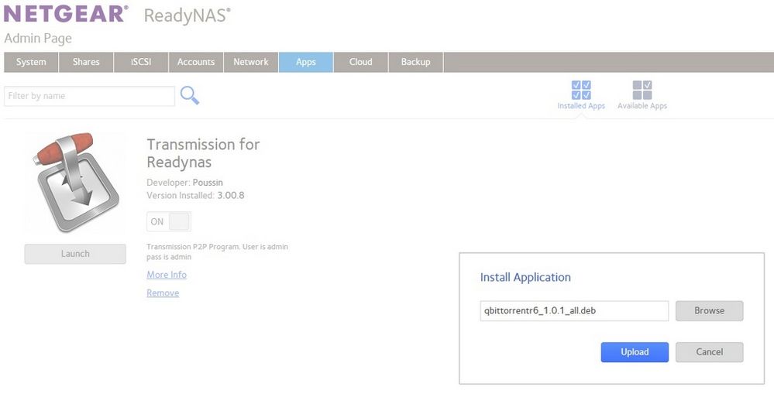Image resolution: width=774 pixels, height=397 pixels.
Task: Select the iSCSI tab
Action: [141, 62]
